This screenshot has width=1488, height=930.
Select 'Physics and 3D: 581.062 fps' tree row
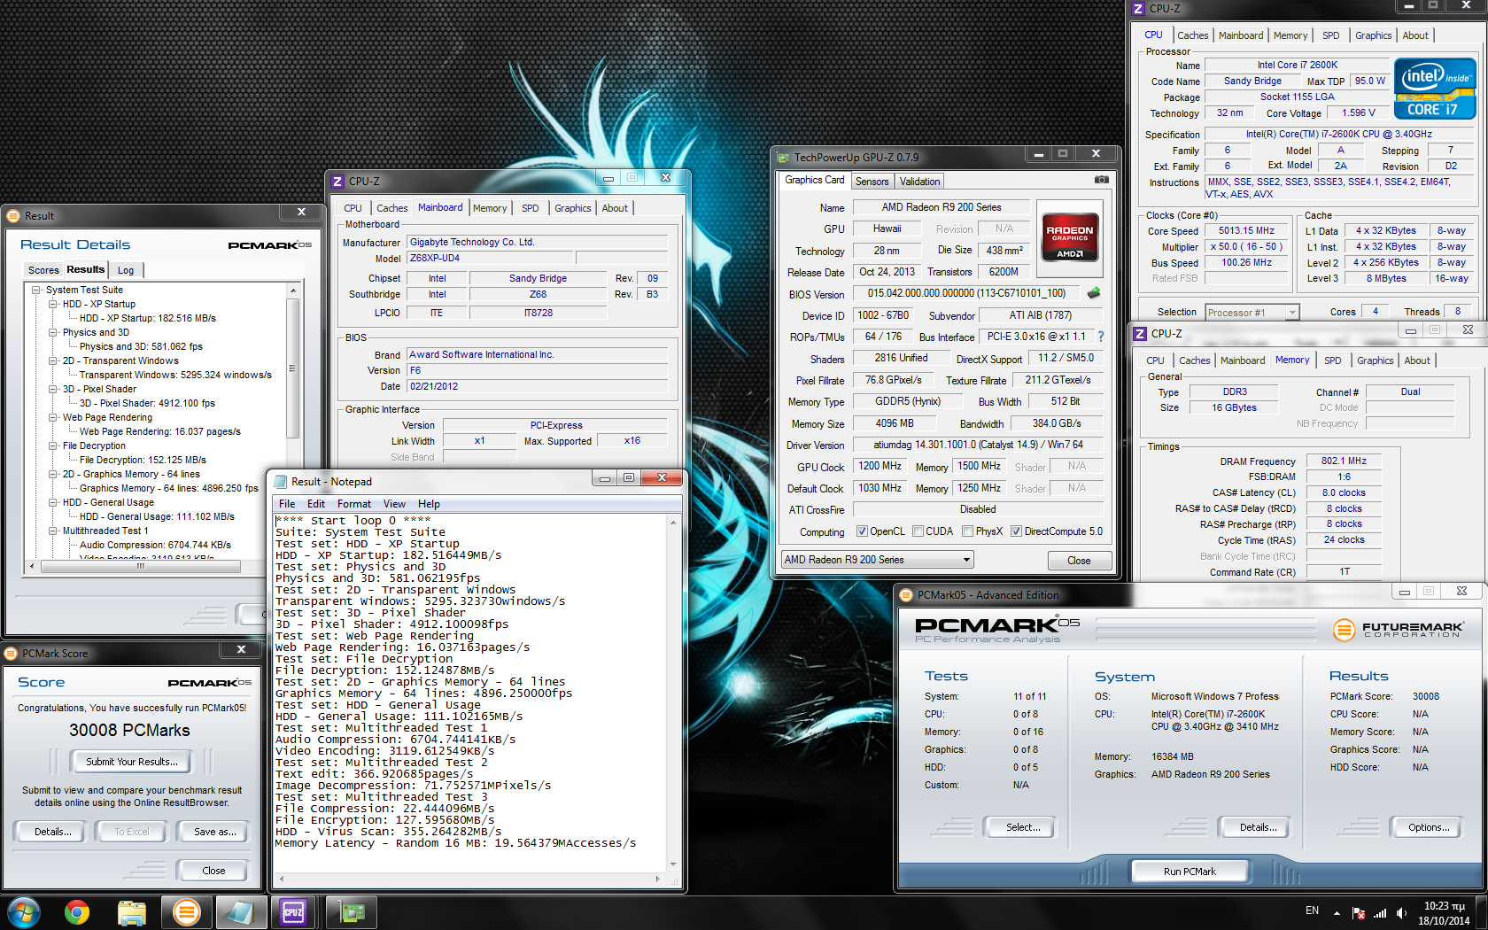click(x=141, y=346)
